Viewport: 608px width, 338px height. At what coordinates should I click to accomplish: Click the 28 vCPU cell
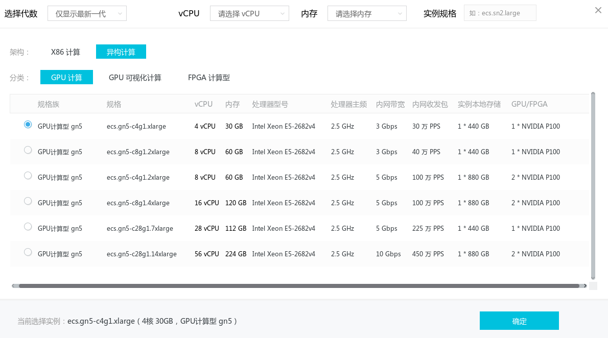click(x=207, y=229)
